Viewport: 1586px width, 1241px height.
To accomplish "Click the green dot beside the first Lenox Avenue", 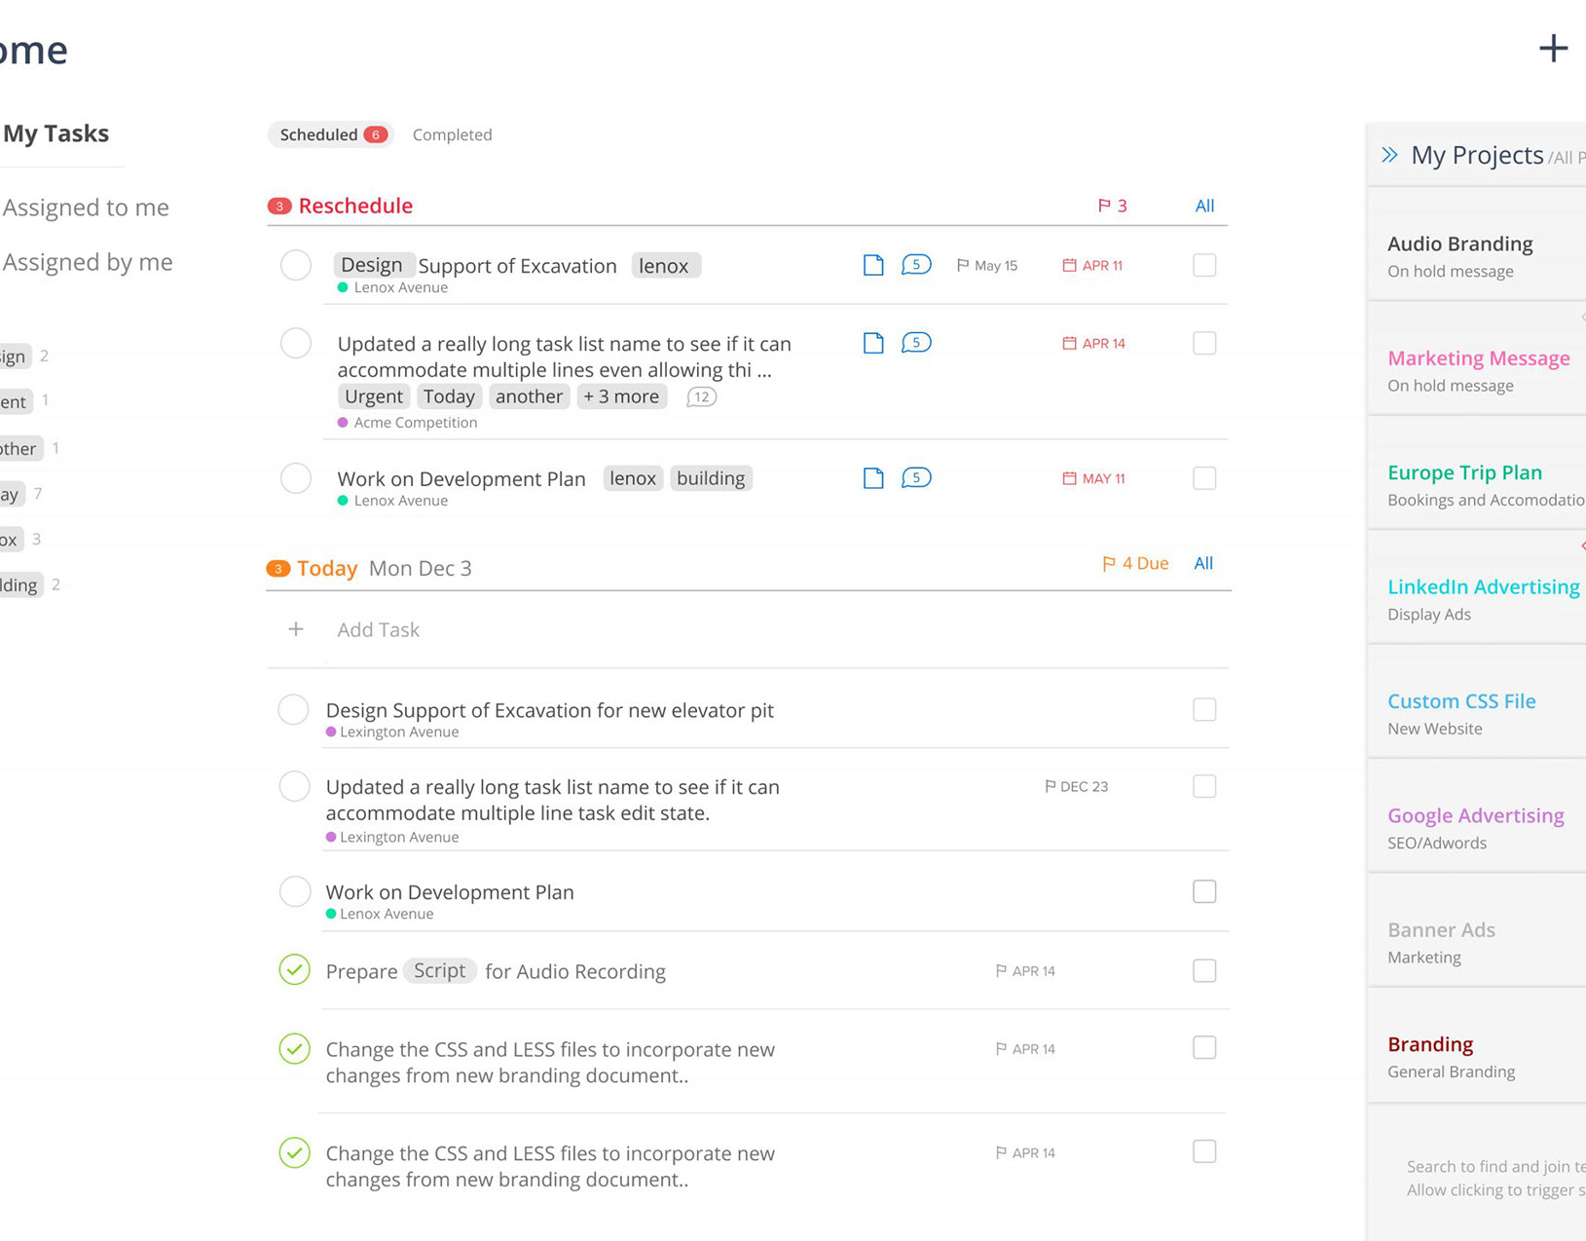I will point(343,287).
